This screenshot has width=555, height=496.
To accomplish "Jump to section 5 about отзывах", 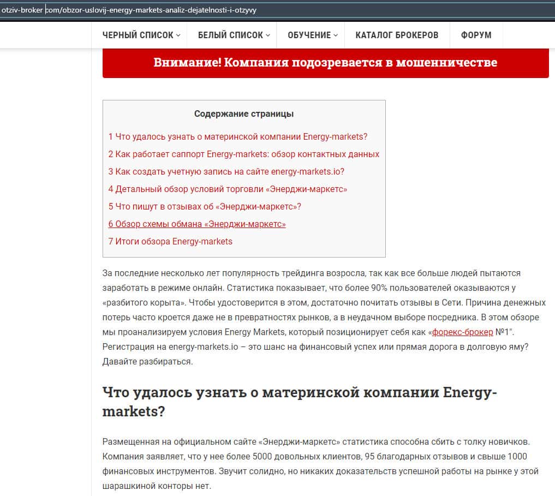I will click(x=205, y=206).
